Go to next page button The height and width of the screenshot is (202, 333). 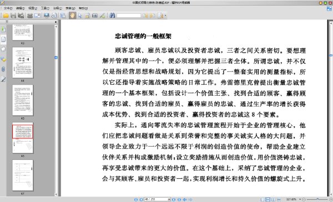point(174,199)
